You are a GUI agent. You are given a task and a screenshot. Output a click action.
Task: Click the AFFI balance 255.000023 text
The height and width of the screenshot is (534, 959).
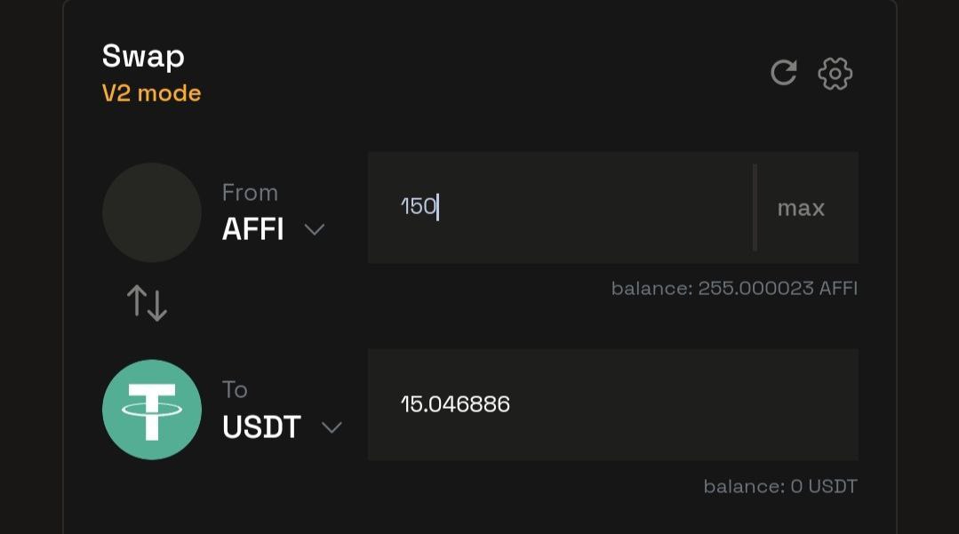[x=734, y=289]
